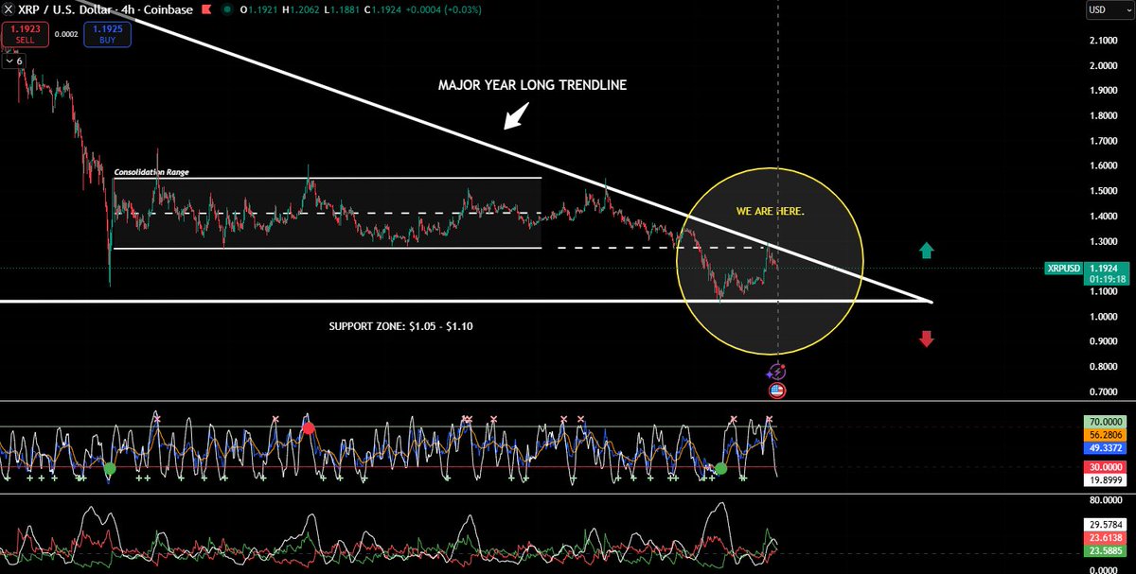
Task: Click the US flag economic event icon
Action: pyautogui.click(x=777, y=390)
